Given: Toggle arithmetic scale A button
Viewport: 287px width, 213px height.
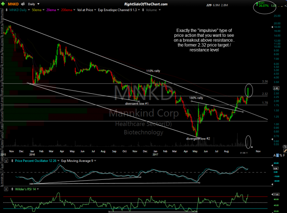Looking at the screenshot, I should (274, 156).
